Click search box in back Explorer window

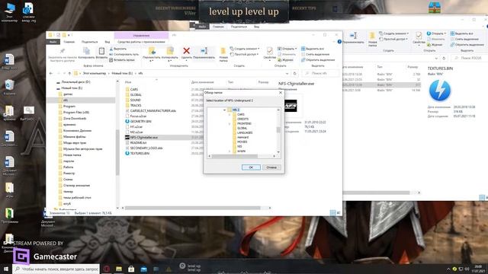[x=470, y=58]
